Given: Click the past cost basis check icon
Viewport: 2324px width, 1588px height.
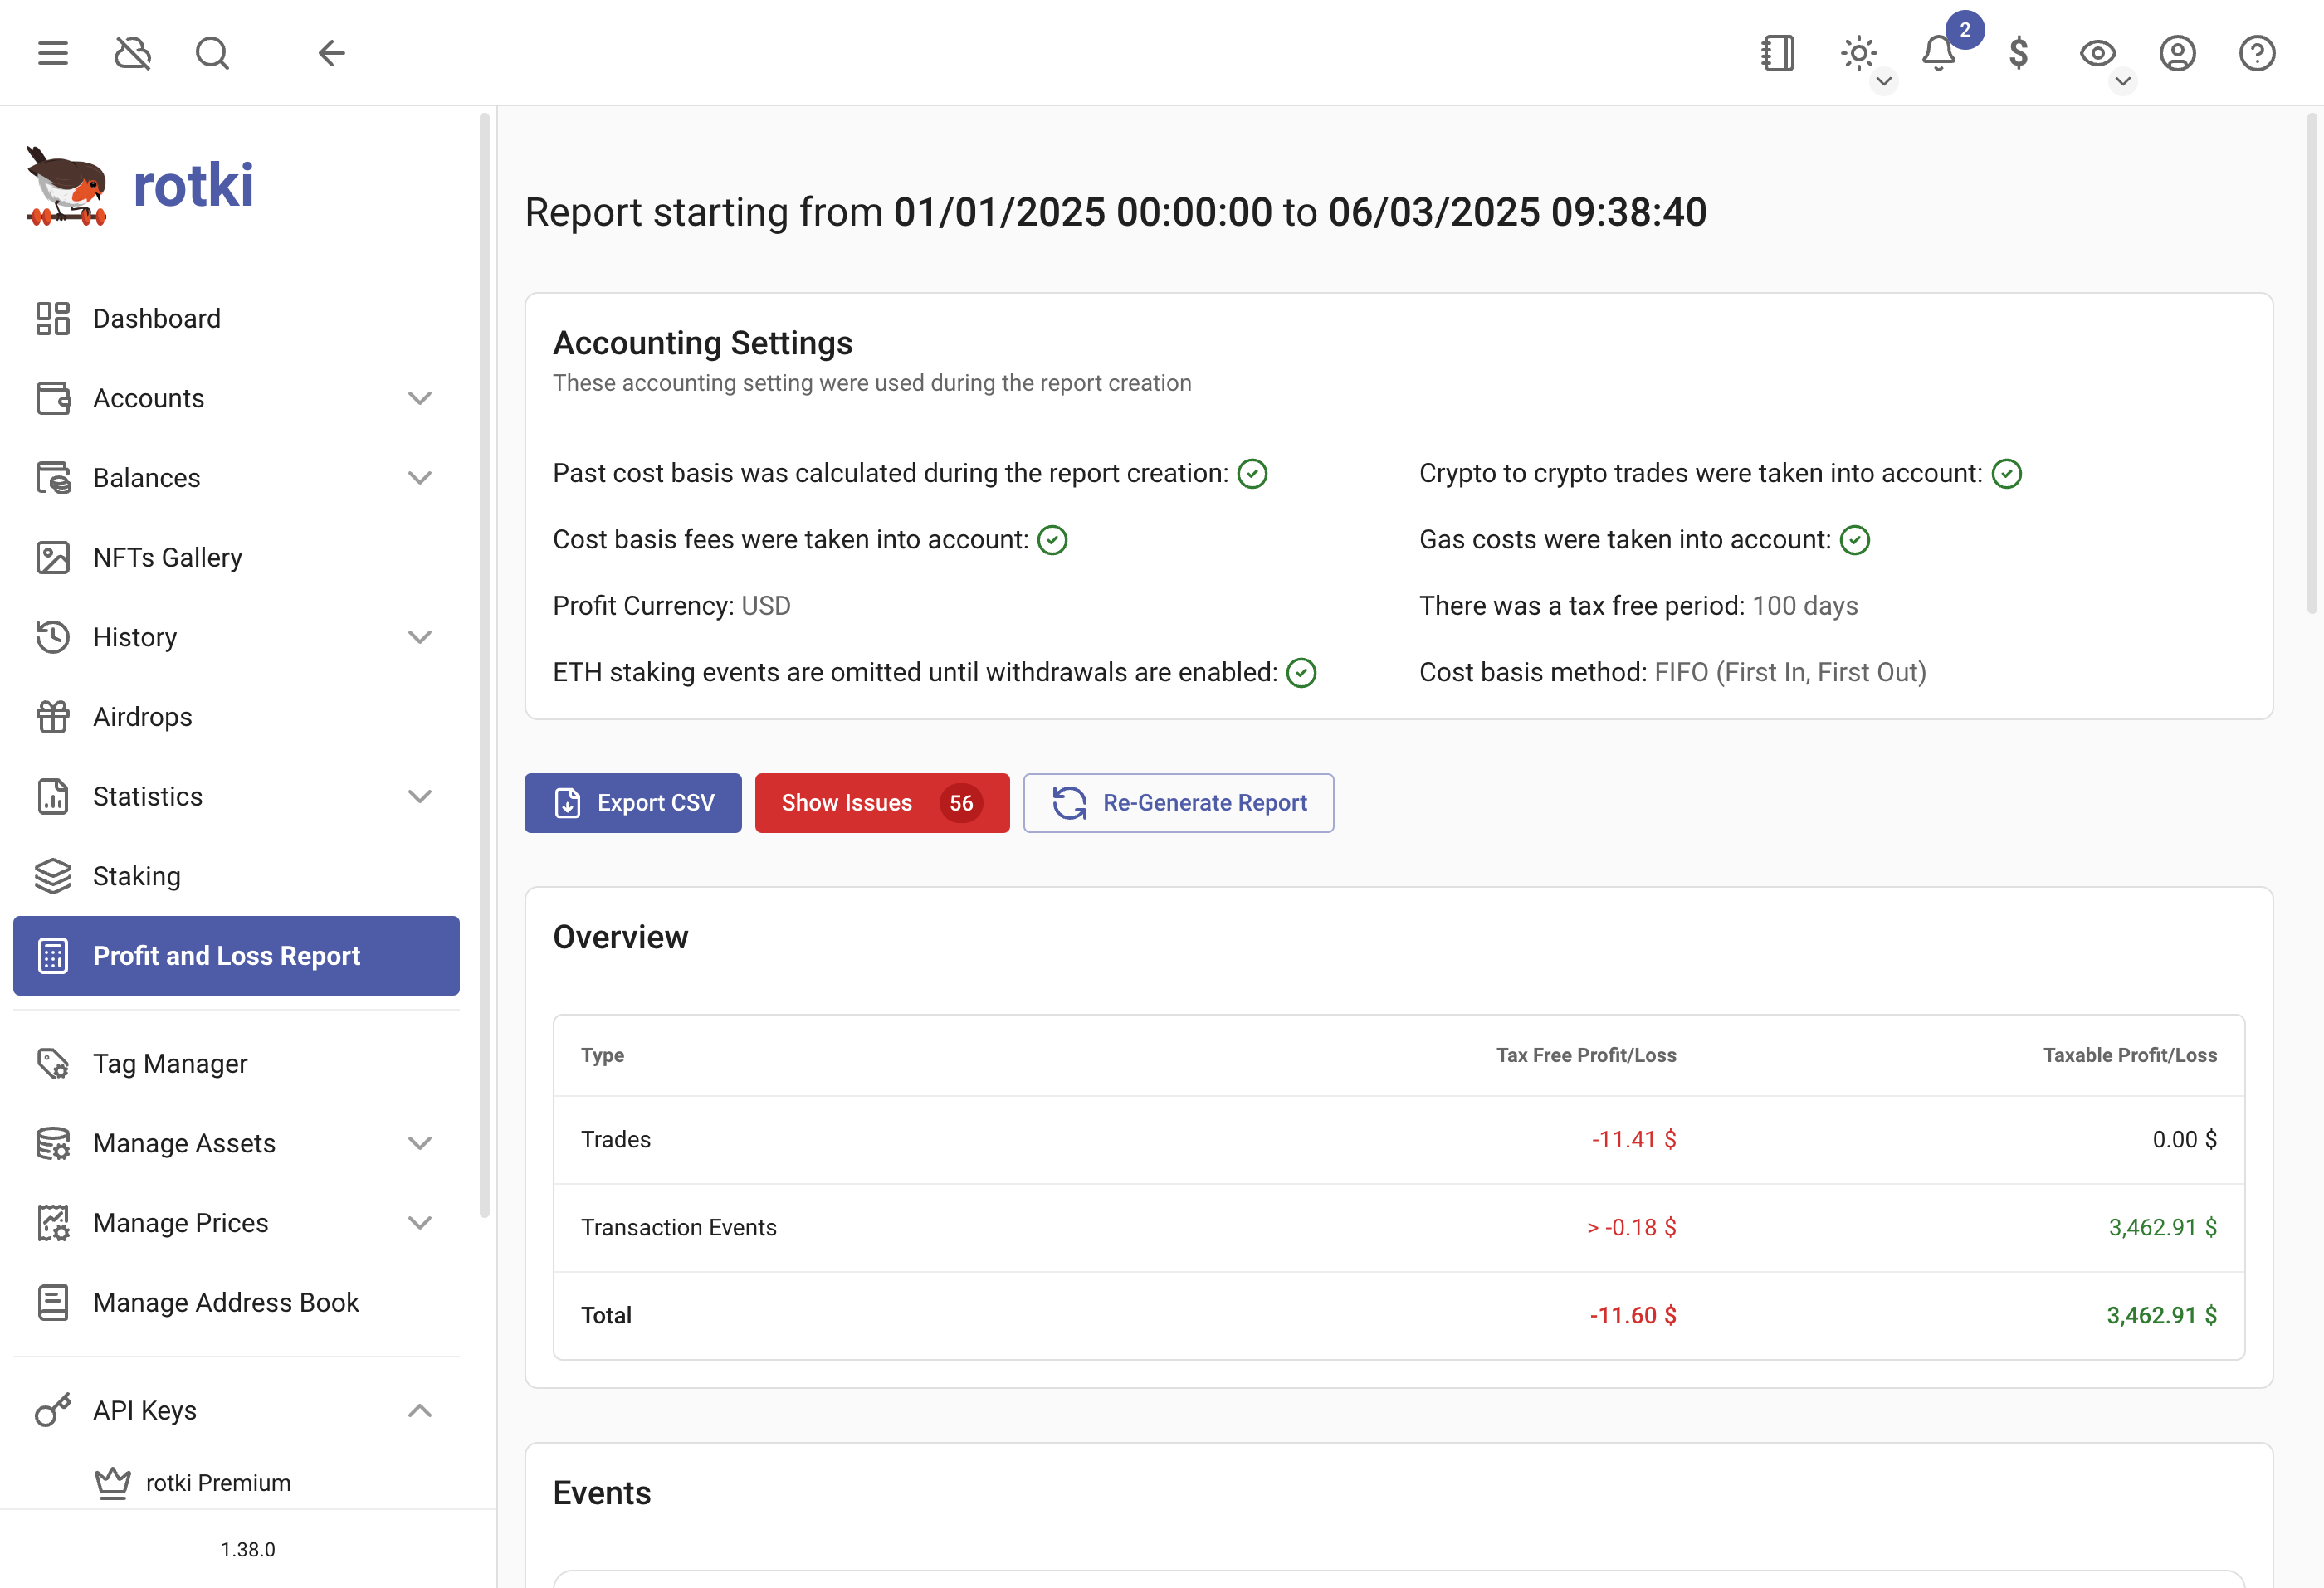Looking at the screenshot, I should pyautogui.click(x=1252, y=474).
